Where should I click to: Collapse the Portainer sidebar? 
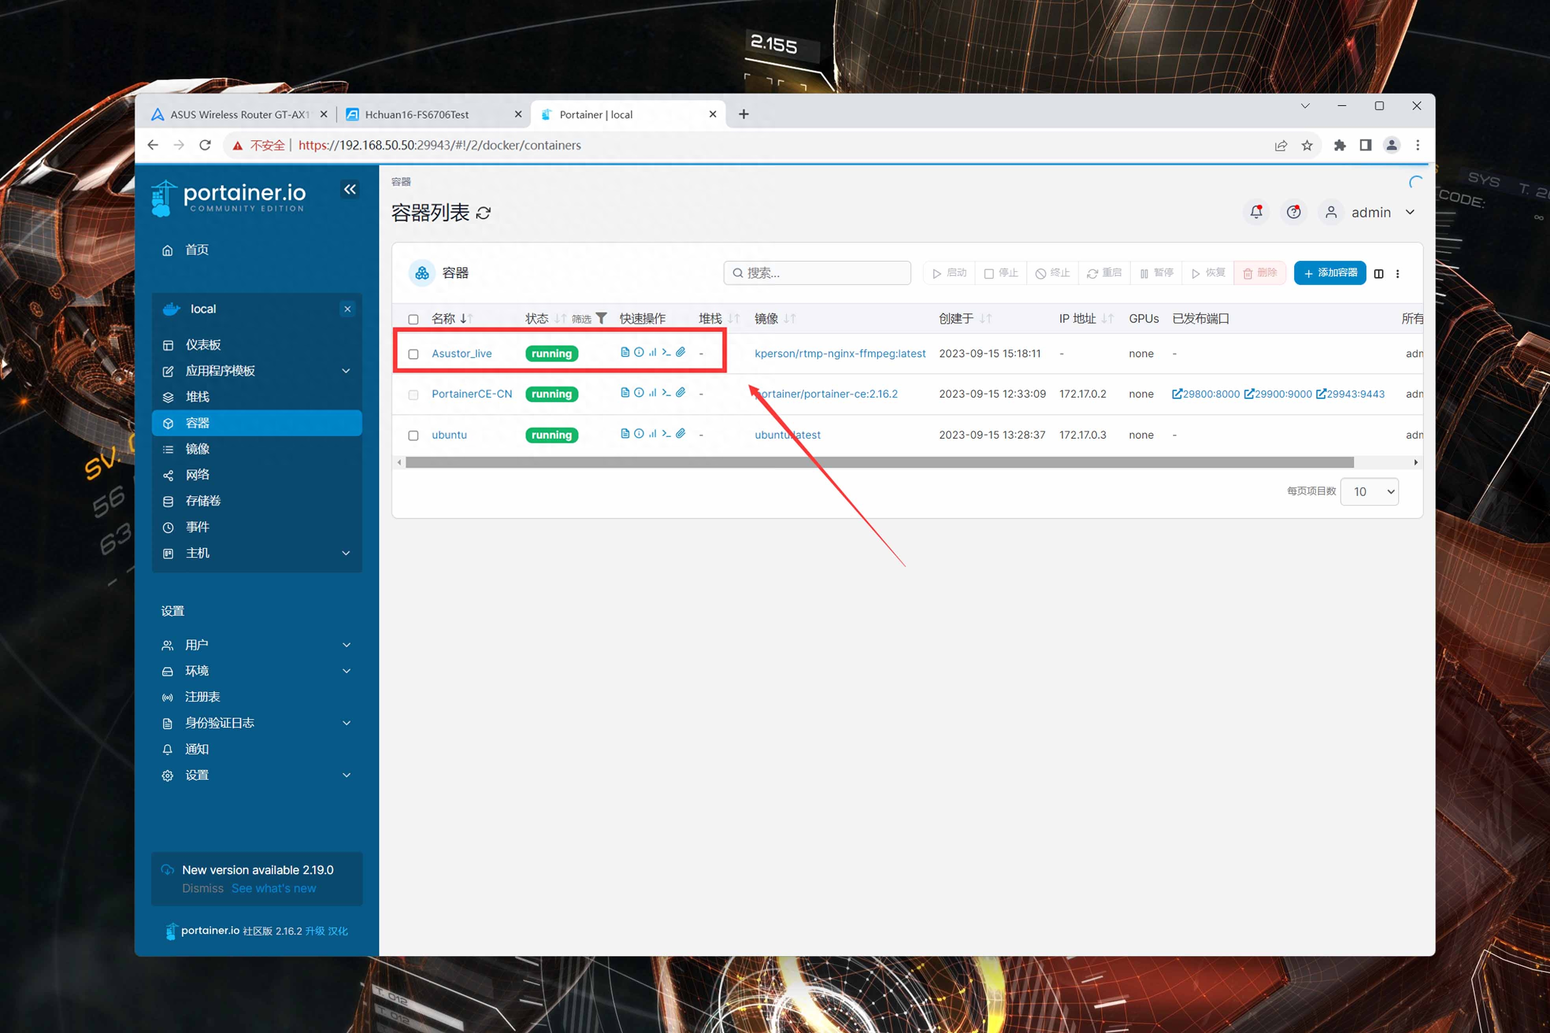click(x=350, y=190)
